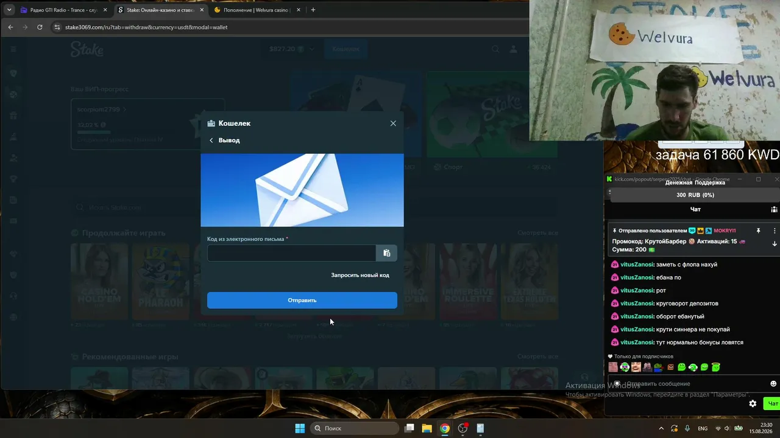Viewport: 780px width, 438px height.
Task: Click the email code input field
Action: pos(291,253)
